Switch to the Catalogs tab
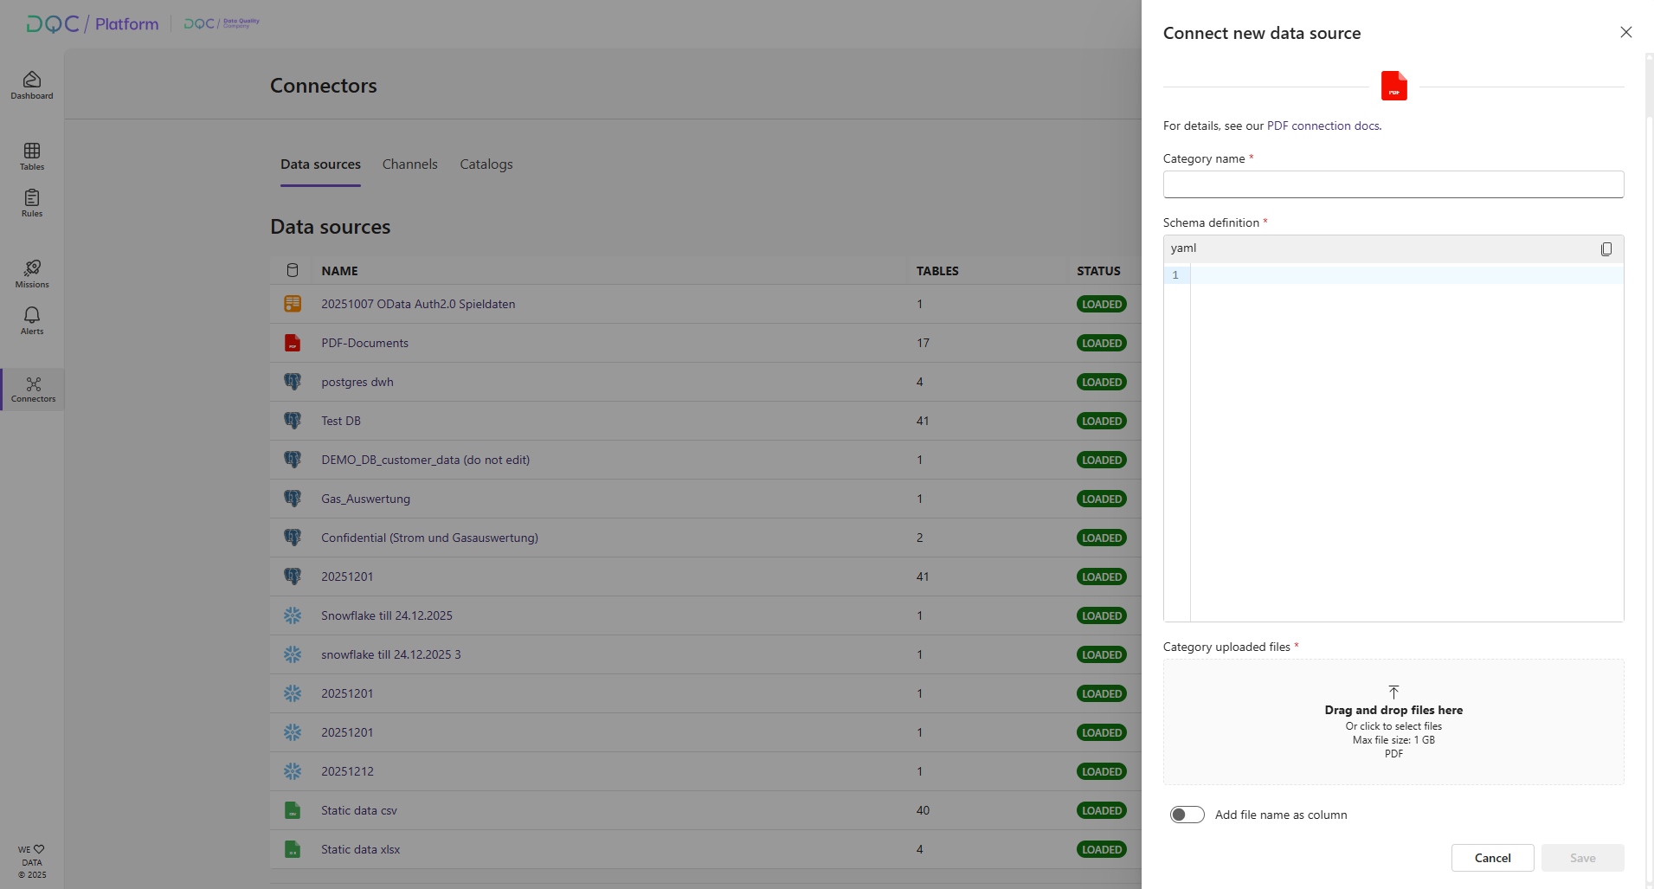 [x=486, y=164]
